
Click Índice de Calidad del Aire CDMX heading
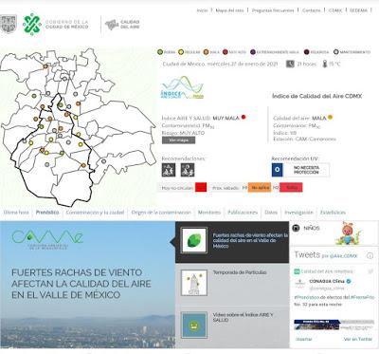(316, 96)
